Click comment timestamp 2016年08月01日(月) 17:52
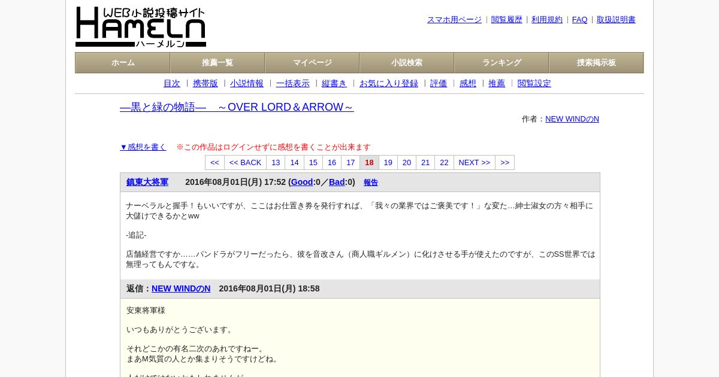The image size is (719, 377). [235, 182]
